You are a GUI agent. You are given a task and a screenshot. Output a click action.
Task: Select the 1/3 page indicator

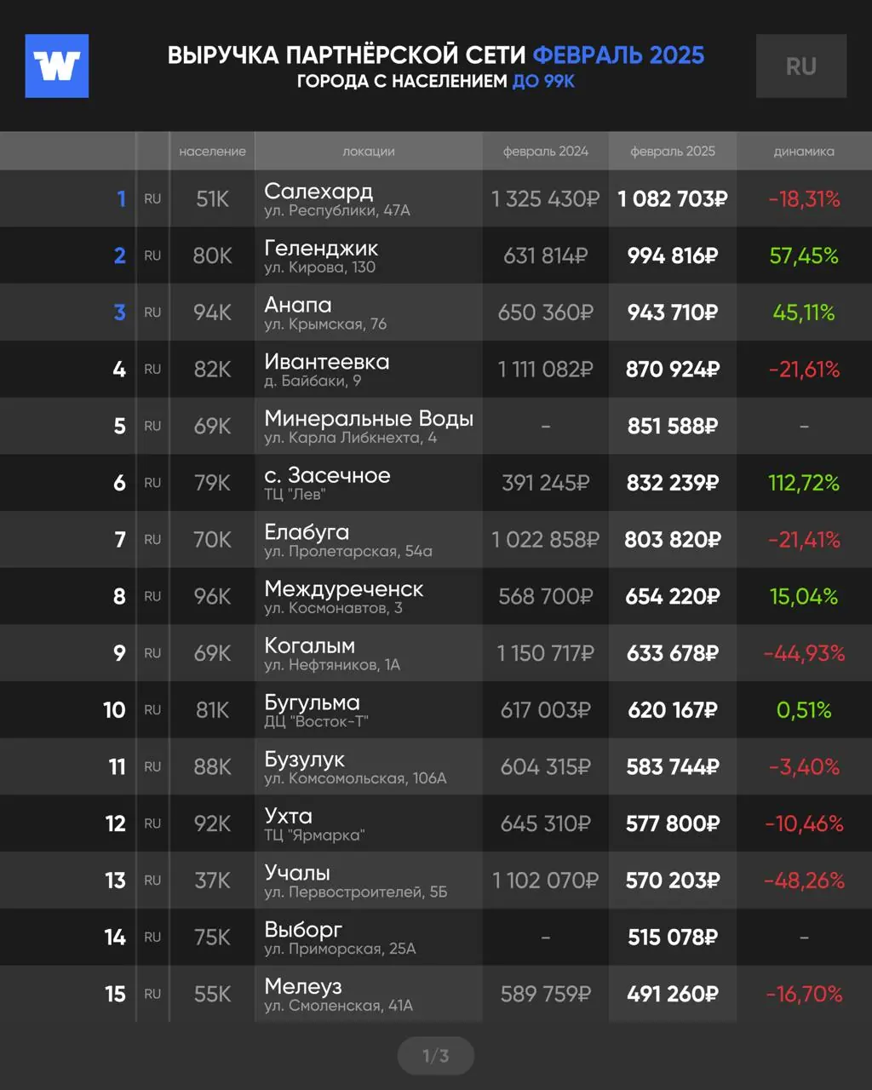coord(436,1056)
